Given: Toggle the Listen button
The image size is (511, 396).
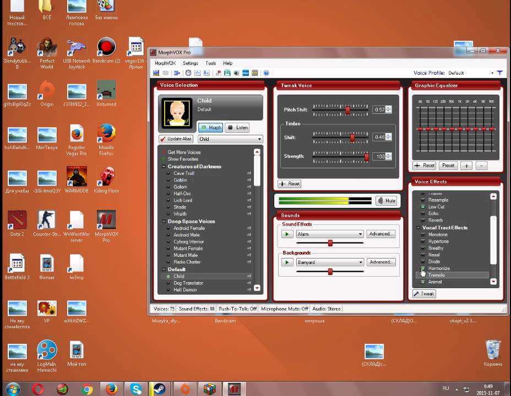Looking at the screenshot, I should pyautogui.click(x=237, y=128).
